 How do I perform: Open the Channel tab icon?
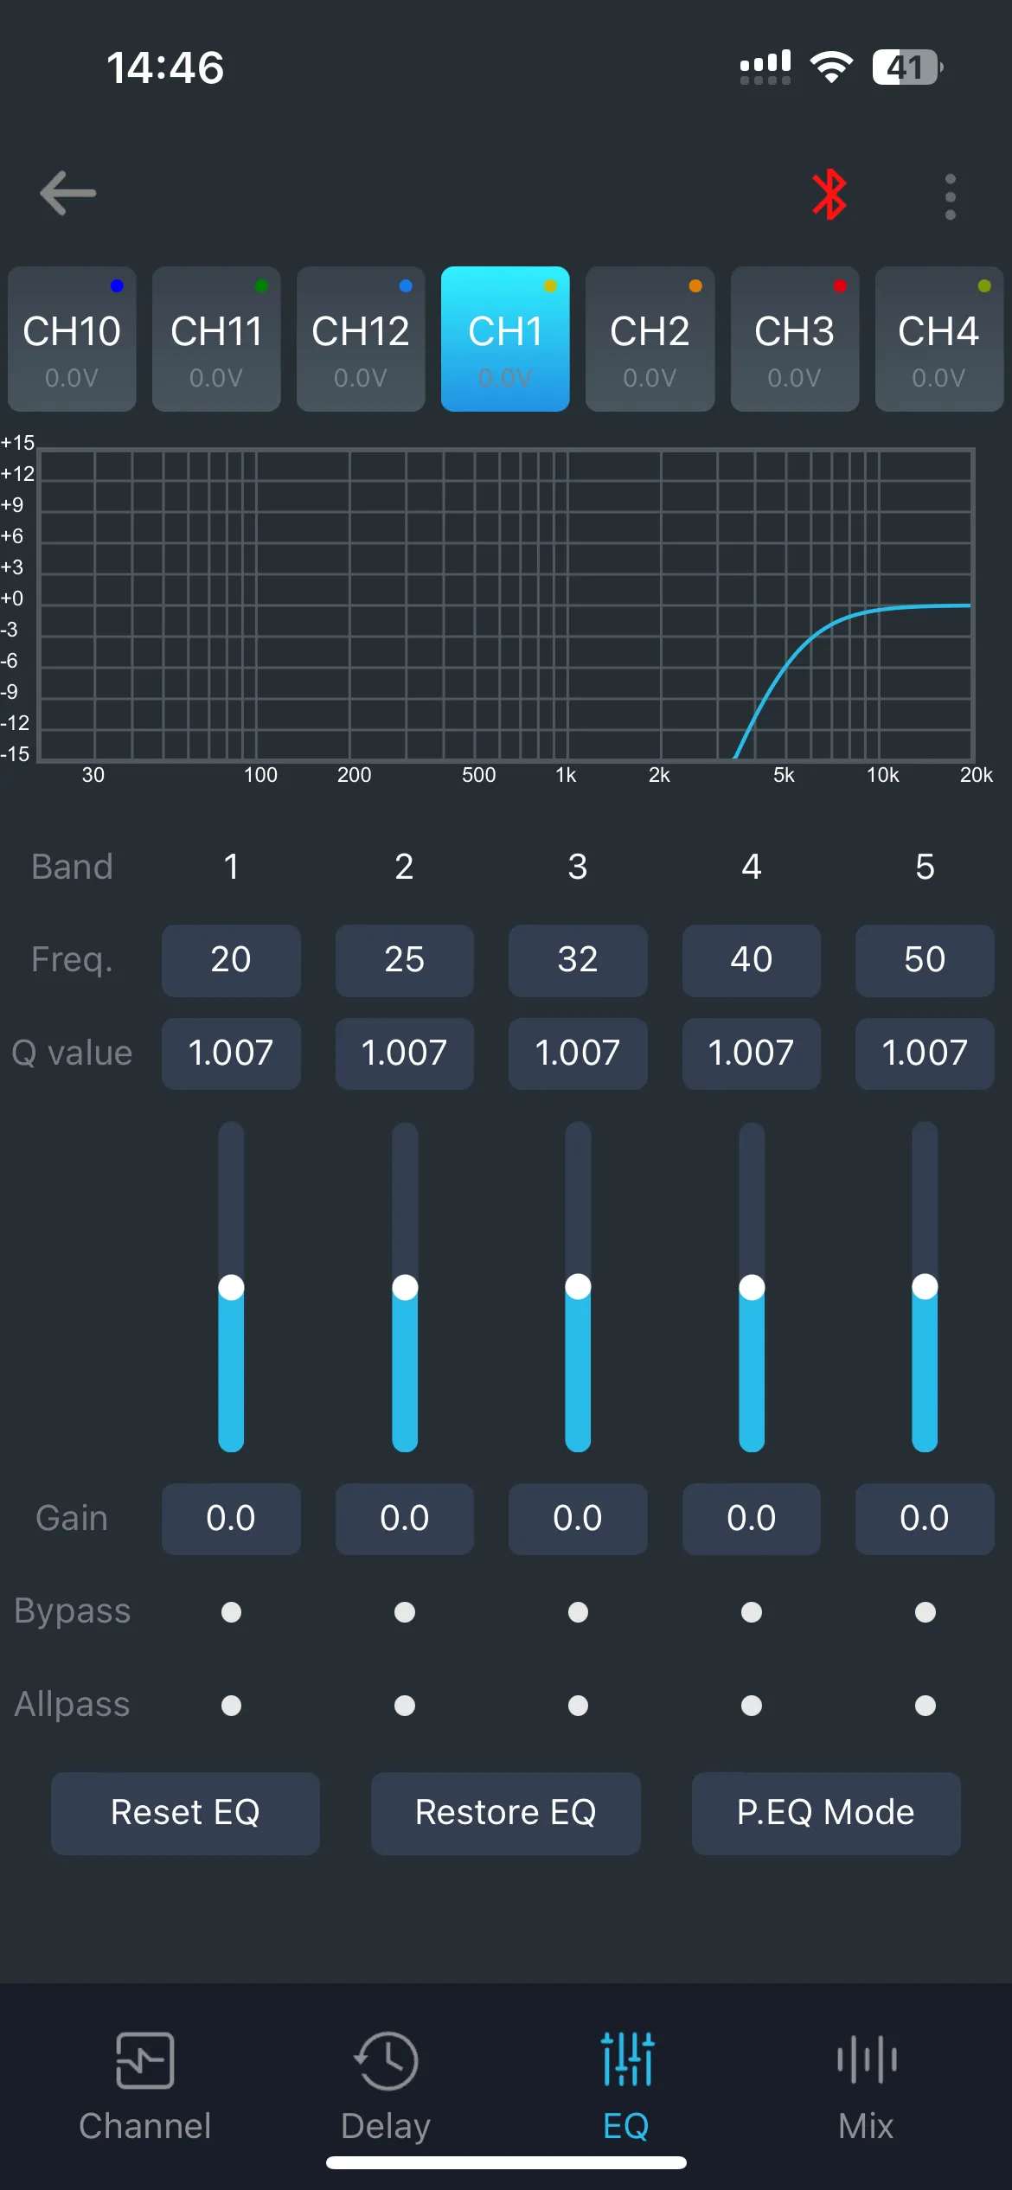pos(144,2060)
